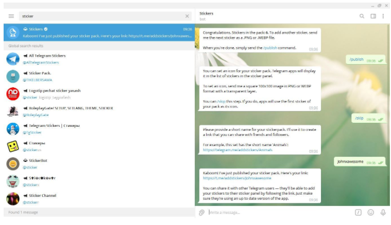Image resolution: width=391 pixels, height=225 pixels.
Task: Click the Found 1 message status text
Action: point(23,212)
